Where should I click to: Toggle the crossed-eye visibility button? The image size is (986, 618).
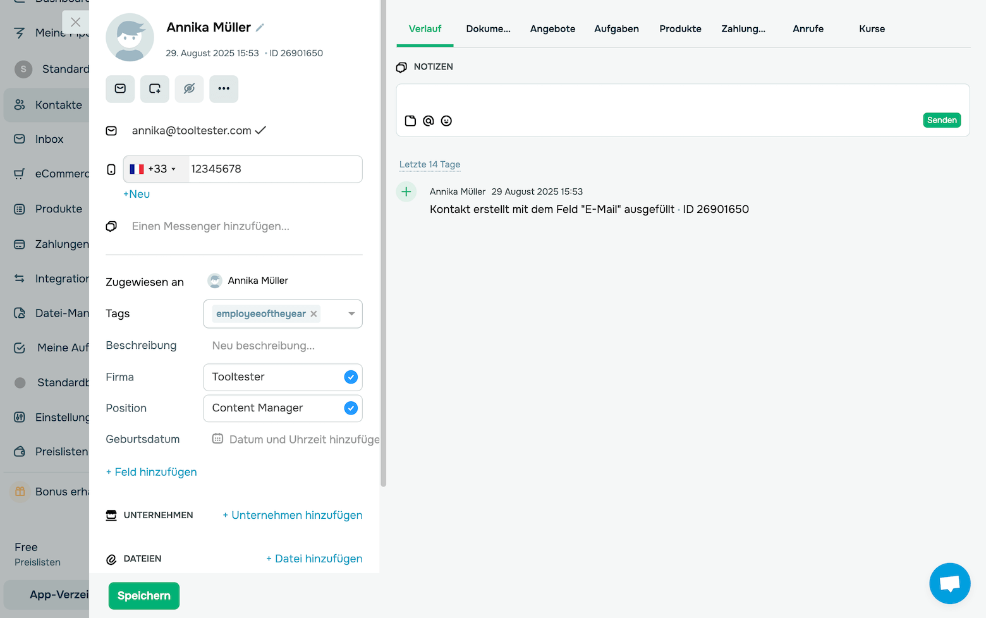189,89
